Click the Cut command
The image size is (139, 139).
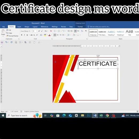pyautogui.click(x=9, y=30)
